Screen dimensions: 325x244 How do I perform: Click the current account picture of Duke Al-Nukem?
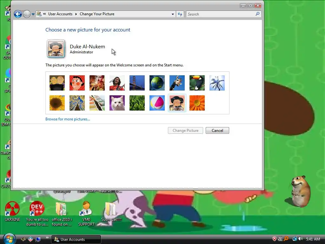[x=56, y=49]
